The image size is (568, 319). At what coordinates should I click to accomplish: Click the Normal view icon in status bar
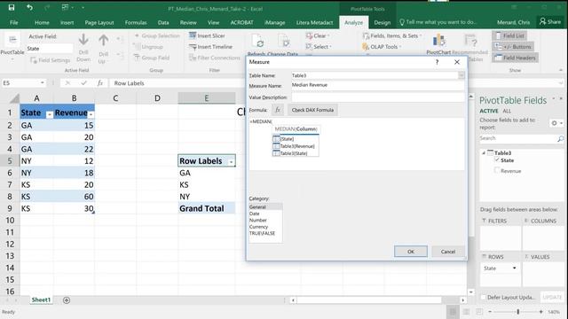tap(453, 312)
